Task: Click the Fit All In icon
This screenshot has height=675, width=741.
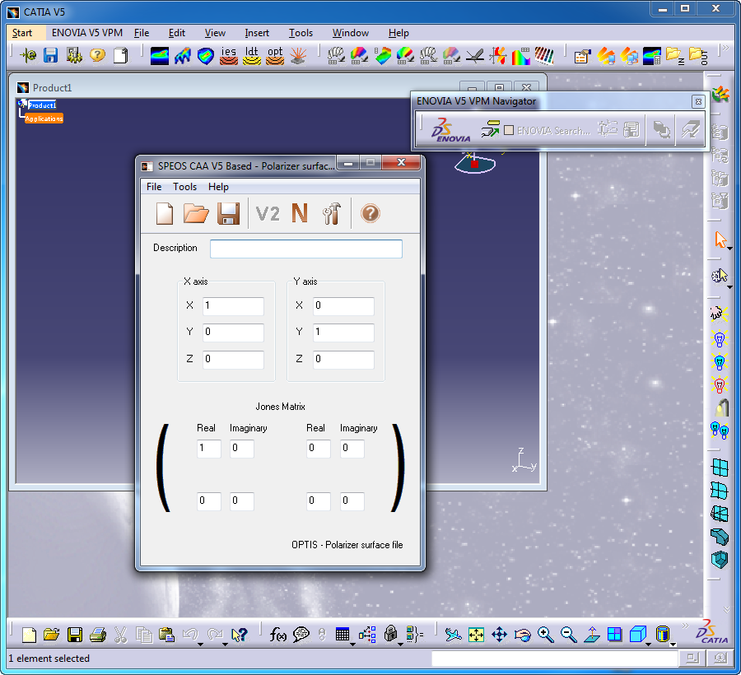Action: click(x=477, y=635)
